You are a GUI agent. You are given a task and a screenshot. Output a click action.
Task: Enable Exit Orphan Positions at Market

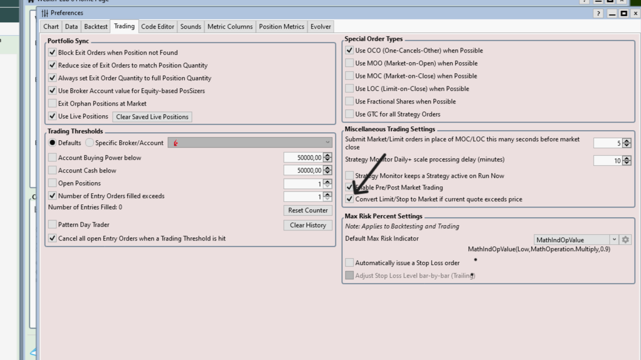[x=52, y=104]
